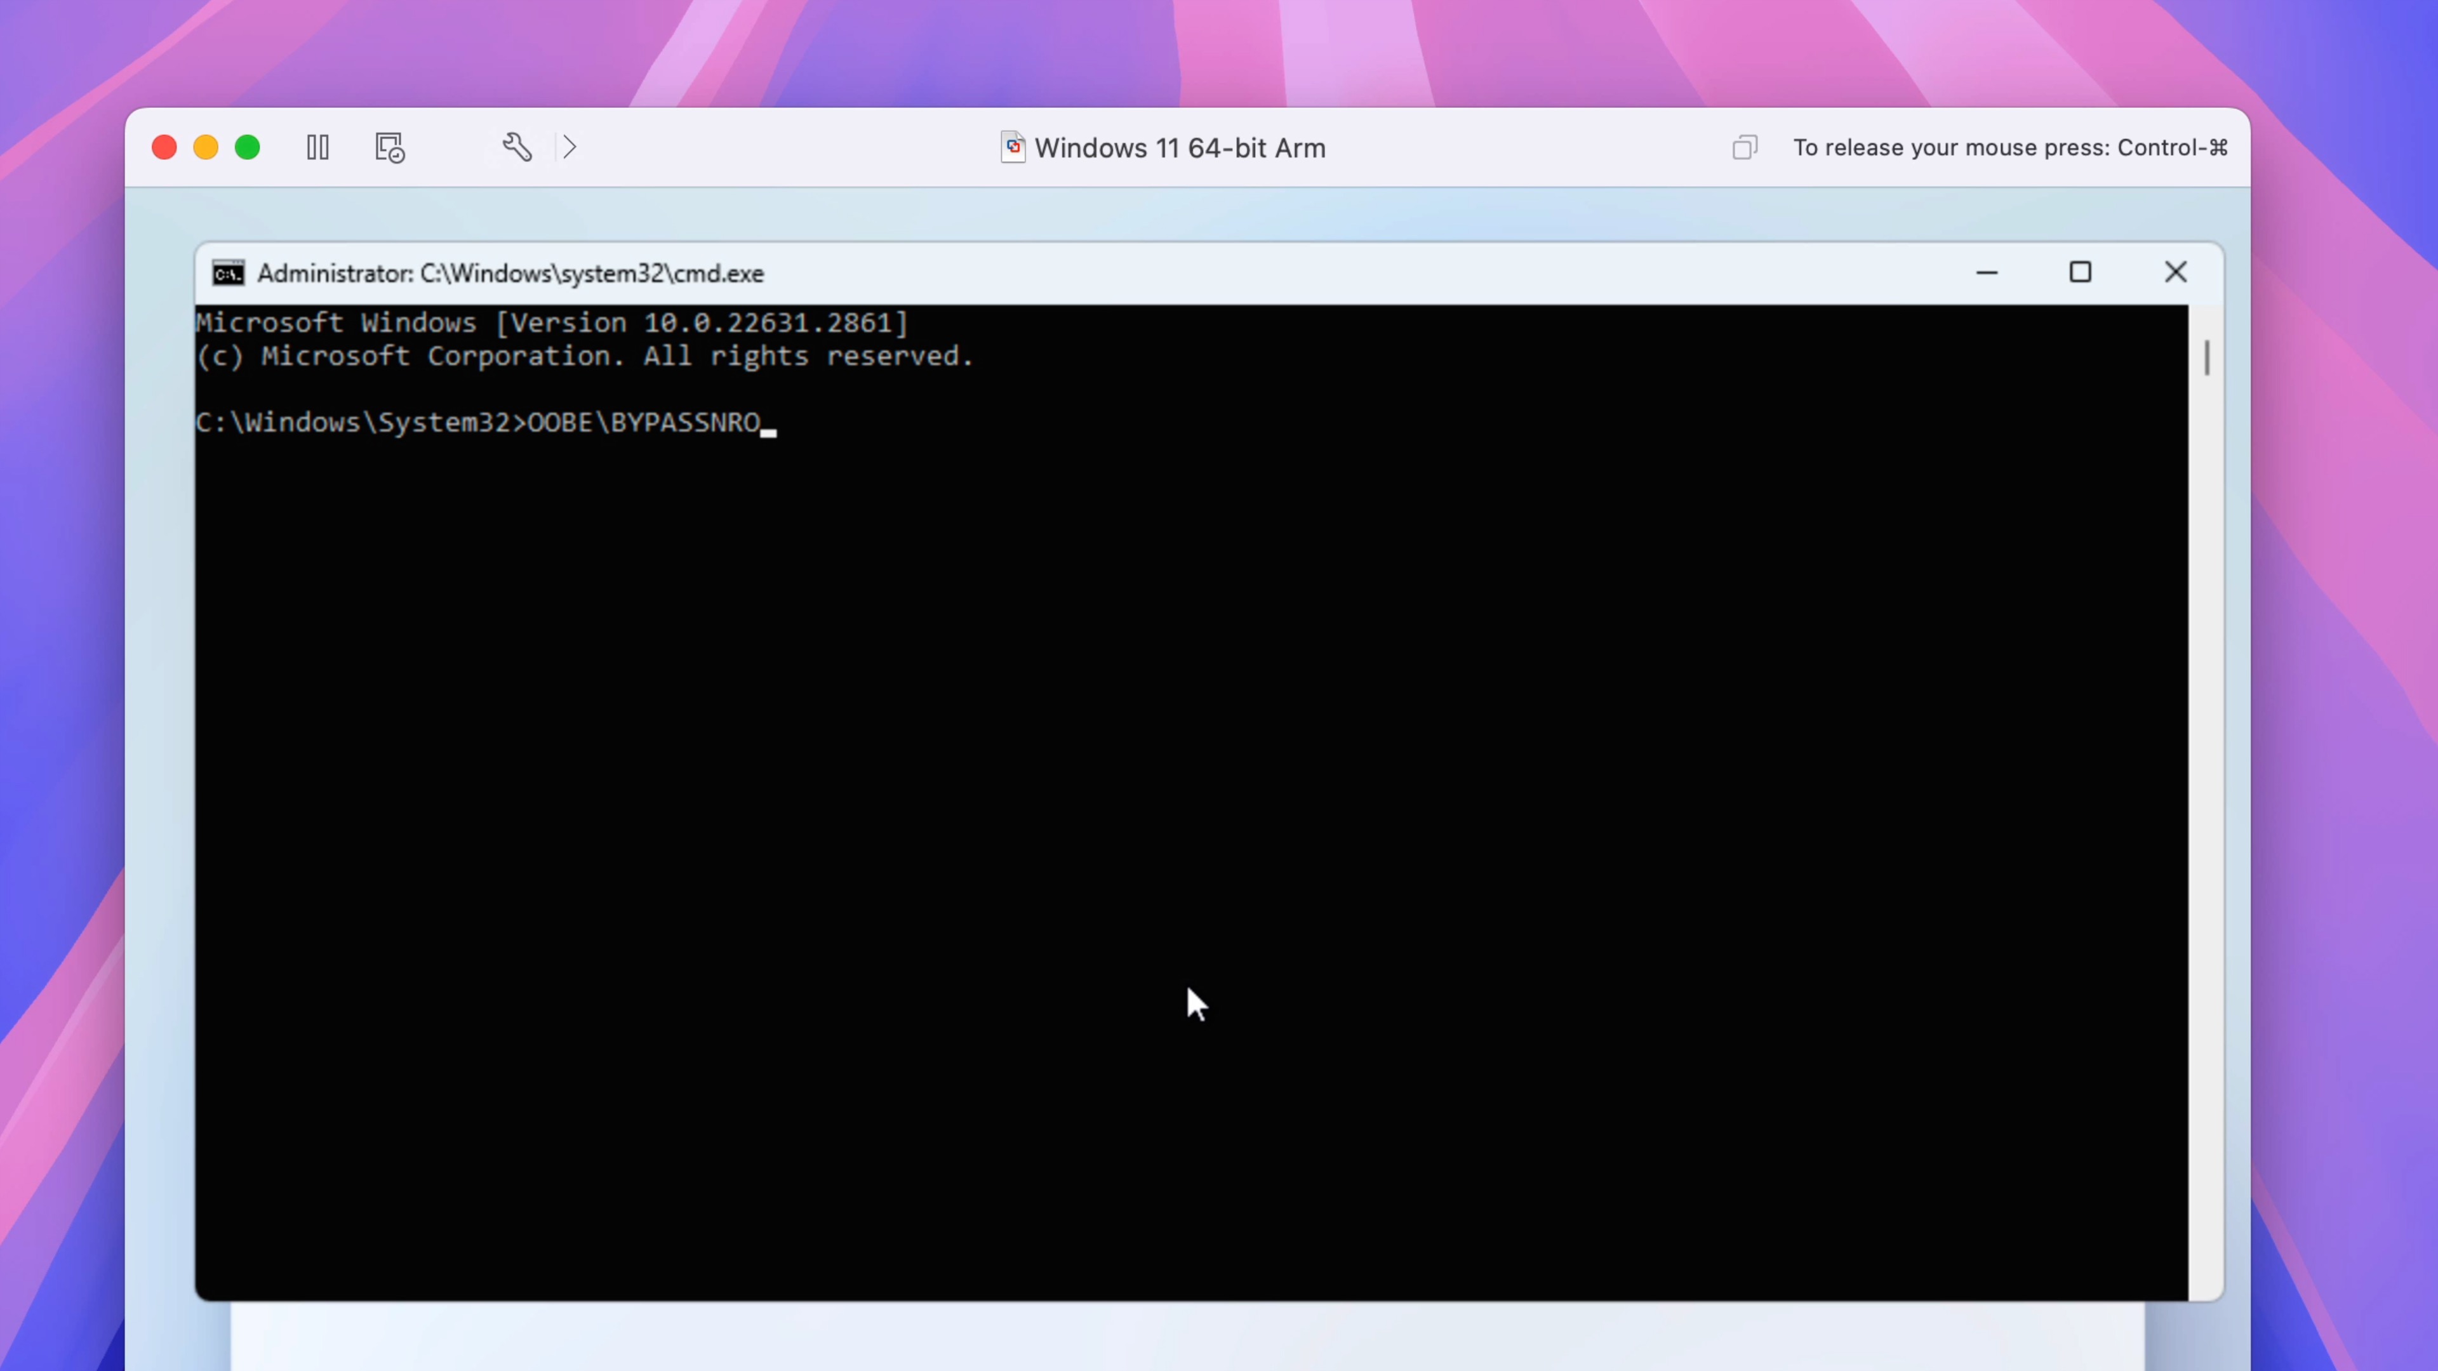The width and height of the screenshot is (2438, 1371).
Task: Open virtual machine settings wrench
Action: [517, 147]
